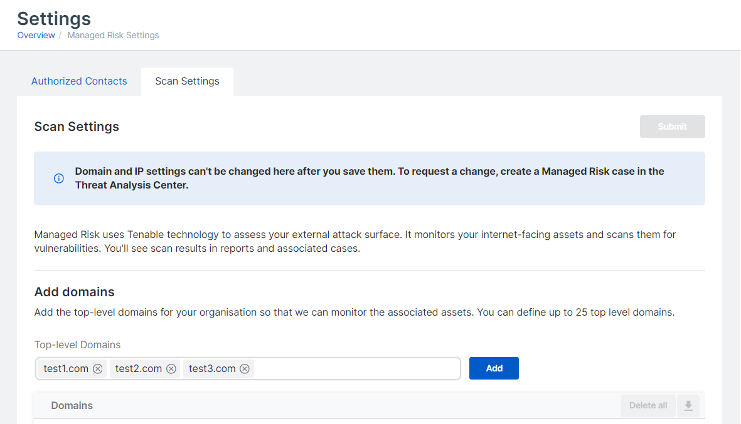The image size is (741, 424).
Task: Click the Add domains section heading
Action: (75, 292)
